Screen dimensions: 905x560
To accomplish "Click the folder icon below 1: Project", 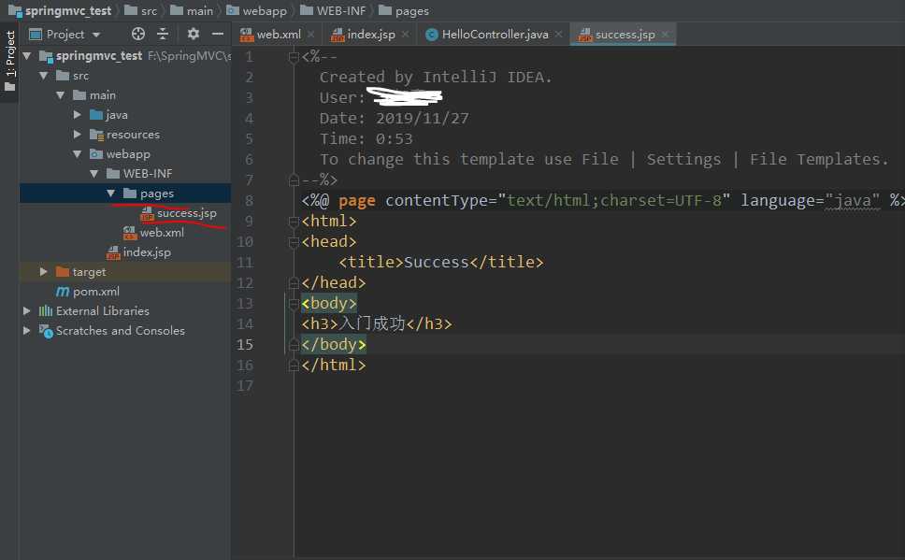I will (x=9, y=87).
